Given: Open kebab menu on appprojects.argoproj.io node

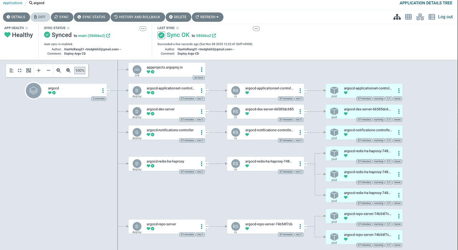Looking at the screenshot, I should coord(201,70).
